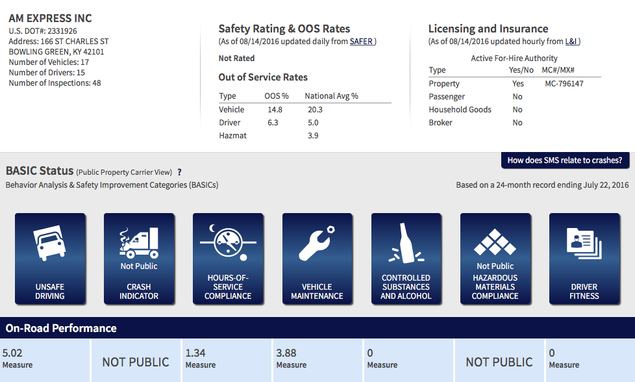
Task: Click the On-Road Performance header bar
Action: (317, 328)
